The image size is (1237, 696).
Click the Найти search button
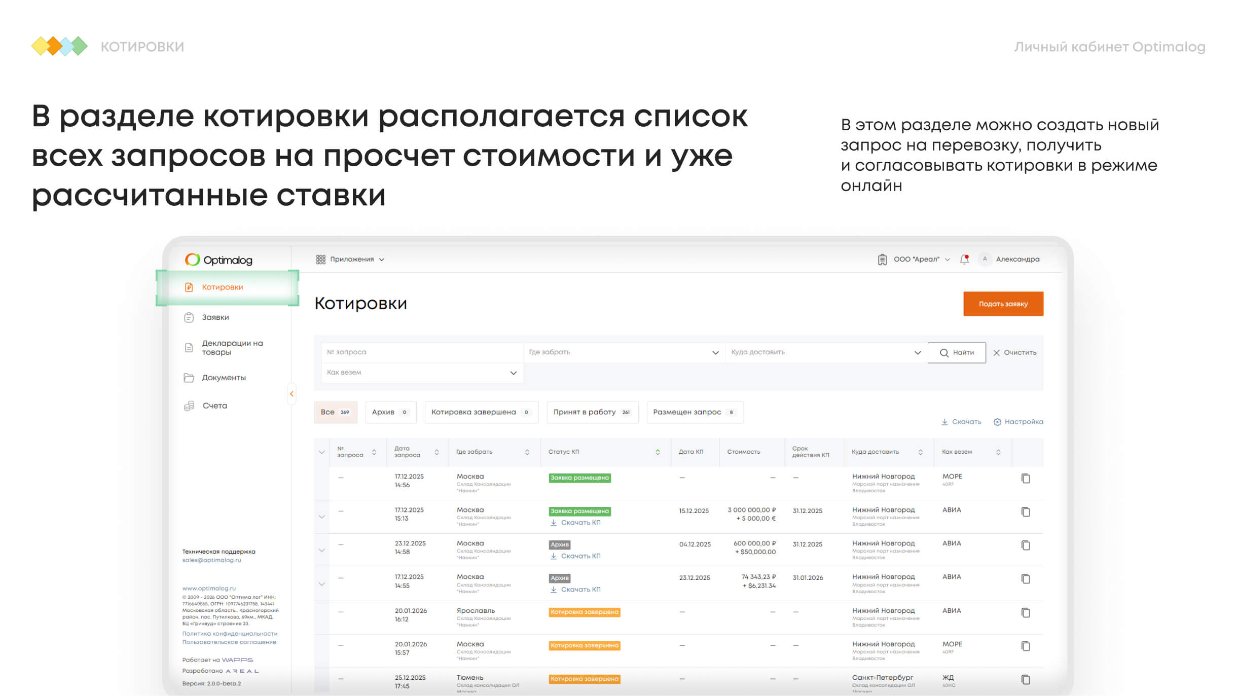(956, 353)
